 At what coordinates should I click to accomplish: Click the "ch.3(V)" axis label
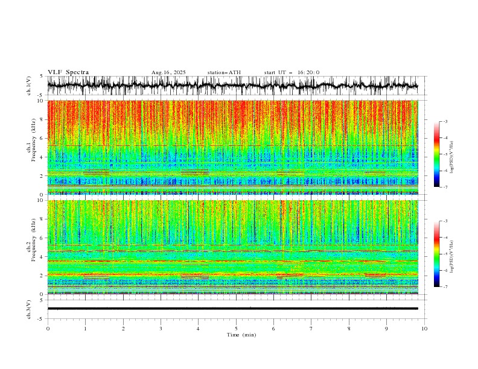tap(29, 309)
